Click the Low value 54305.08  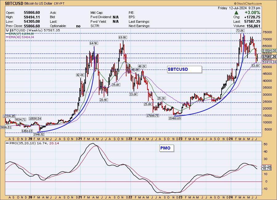[32, 22]
